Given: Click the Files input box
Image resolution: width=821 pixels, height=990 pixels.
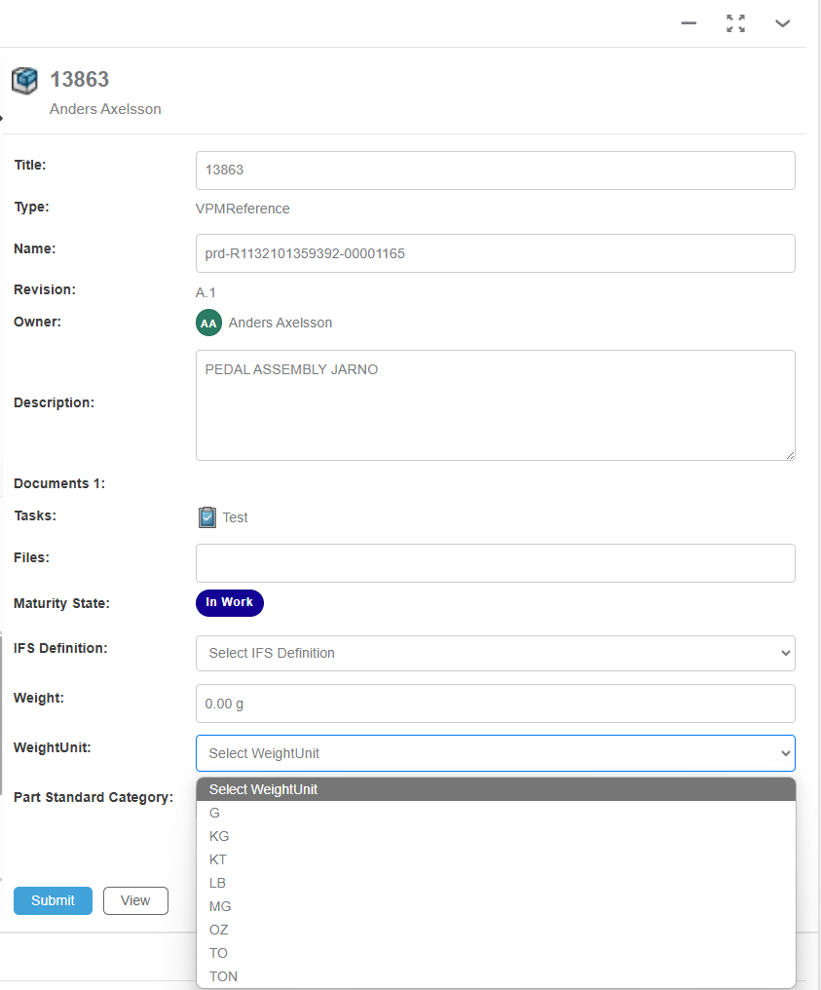Looking at the screenshot, I should (496, 563).
